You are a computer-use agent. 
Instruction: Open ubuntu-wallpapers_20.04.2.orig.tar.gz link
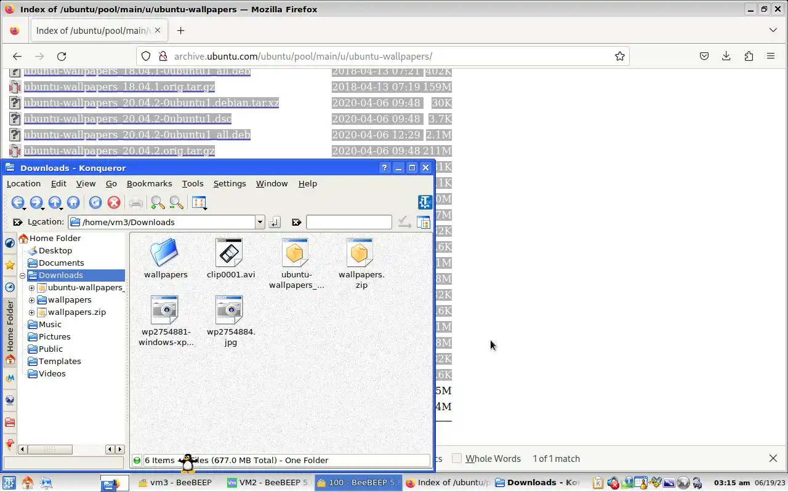pyautogui.click(x=119, y=151)
